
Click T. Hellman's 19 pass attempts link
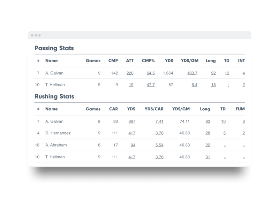(131, 85)
